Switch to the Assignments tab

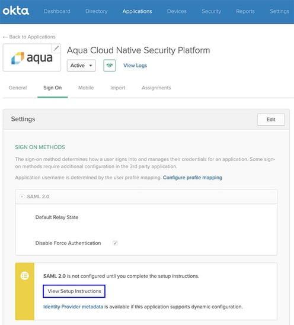point(156,88)
